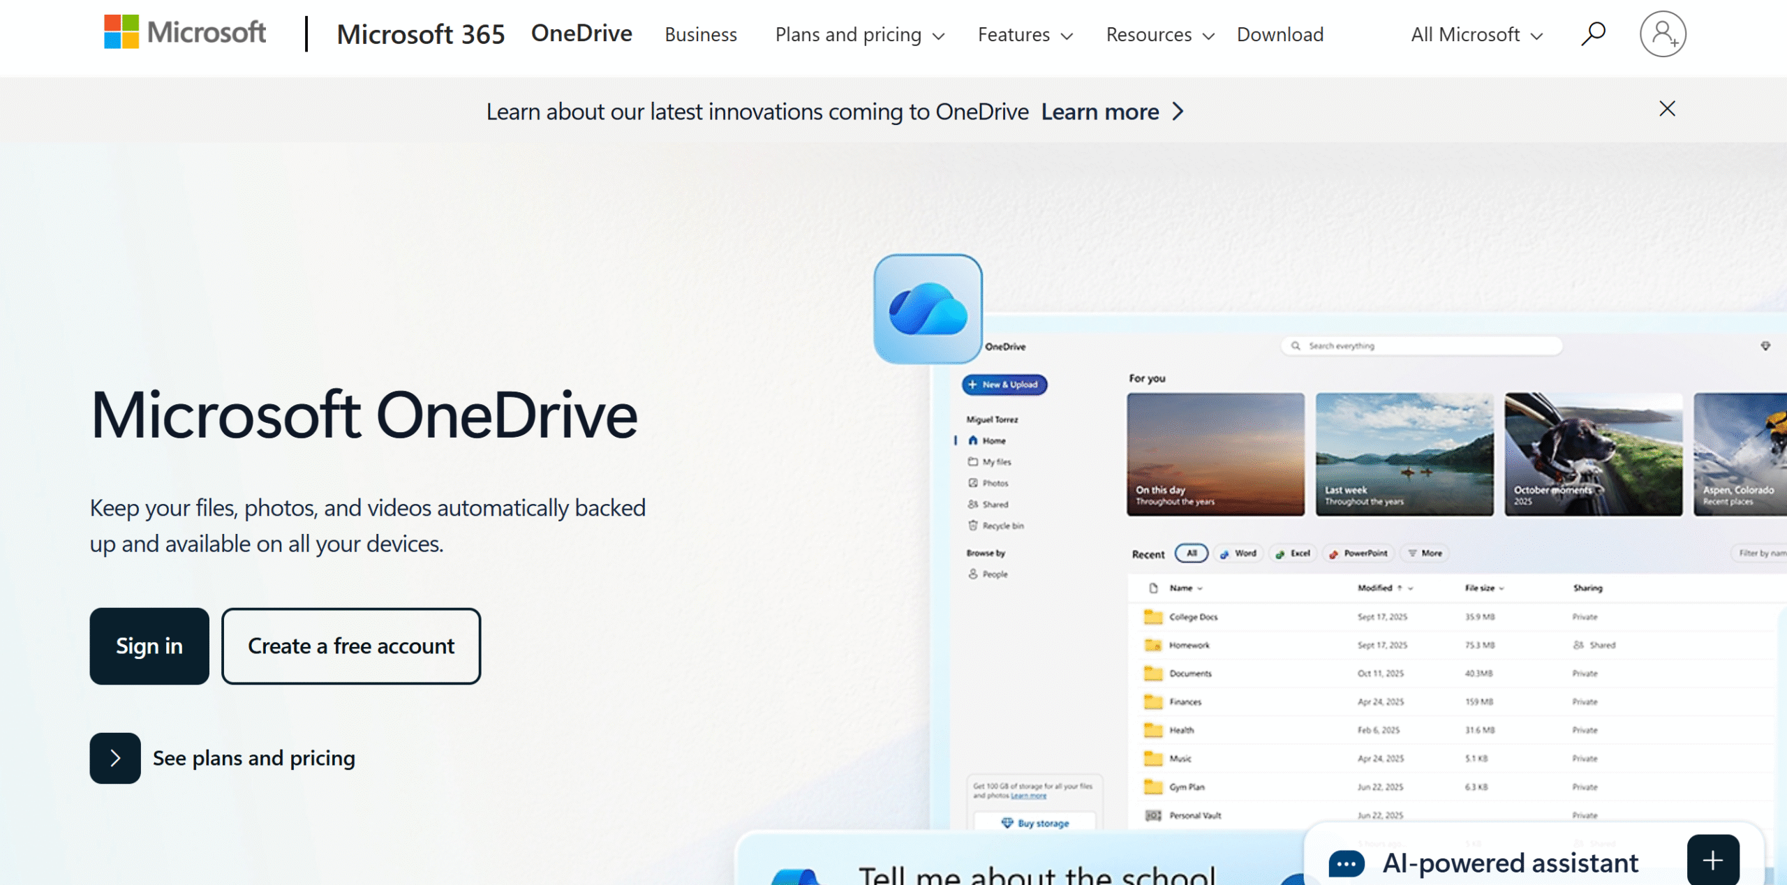1787x885 pixels.
Task: Open the Aspen, Colorado photo thumbnail
Action: point(1740,454)
